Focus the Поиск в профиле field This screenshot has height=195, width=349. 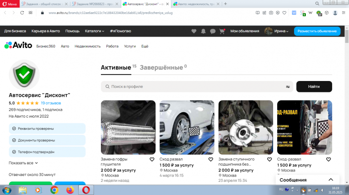197,87
